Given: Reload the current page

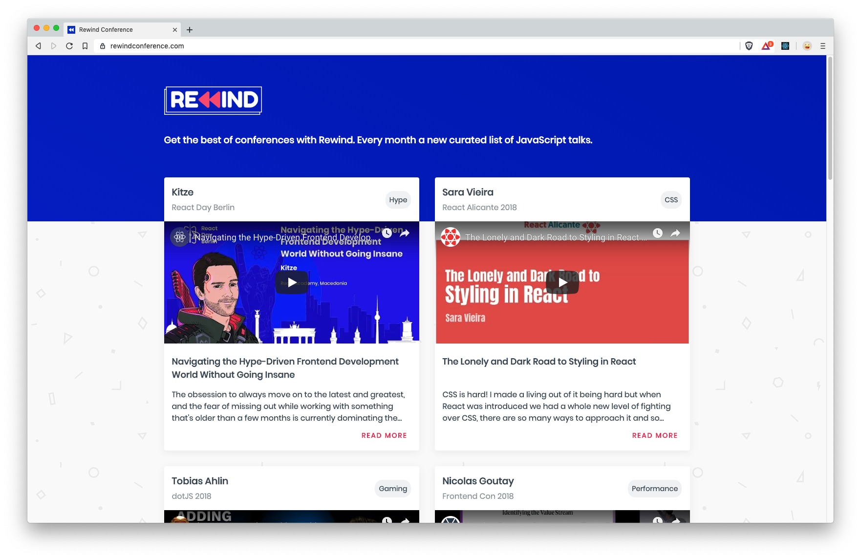Looking at the screenshot, I should pos(69,45).
